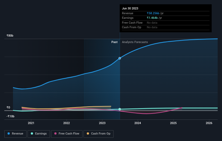Click the Jun 30 2023 tooltip date

point(130,8)
